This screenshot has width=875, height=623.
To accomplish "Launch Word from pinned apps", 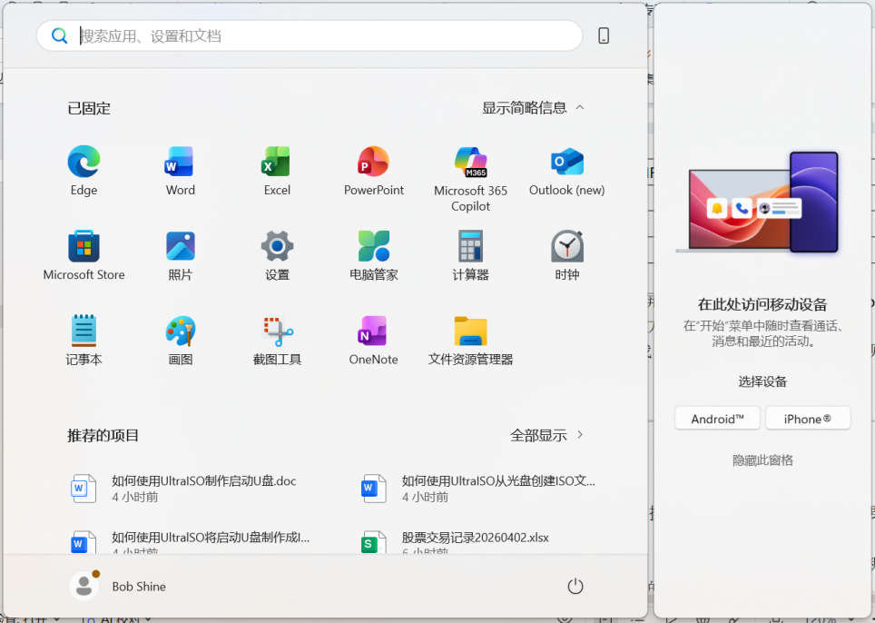I will coord(181,171).
